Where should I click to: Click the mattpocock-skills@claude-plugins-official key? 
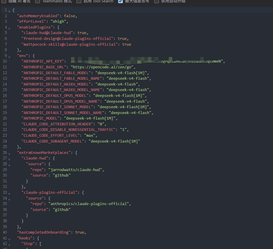click(x=70, y=44)
